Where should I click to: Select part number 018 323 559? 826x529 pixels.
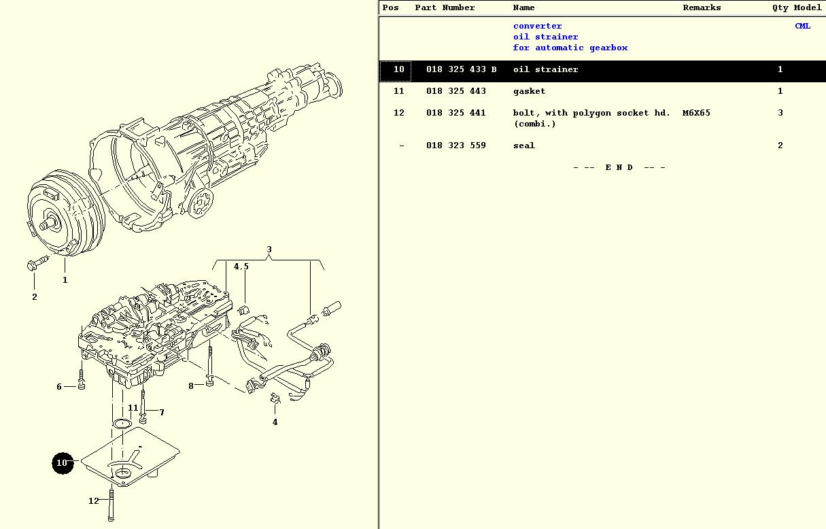click(456, 146)
